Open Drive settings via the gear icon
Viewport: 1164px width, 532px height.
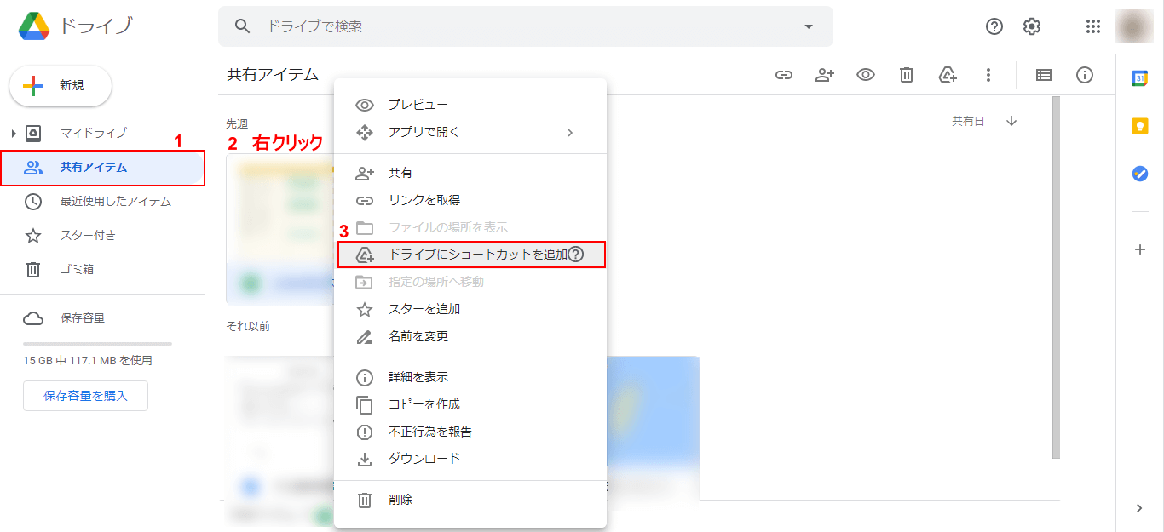pos(1031,26)
